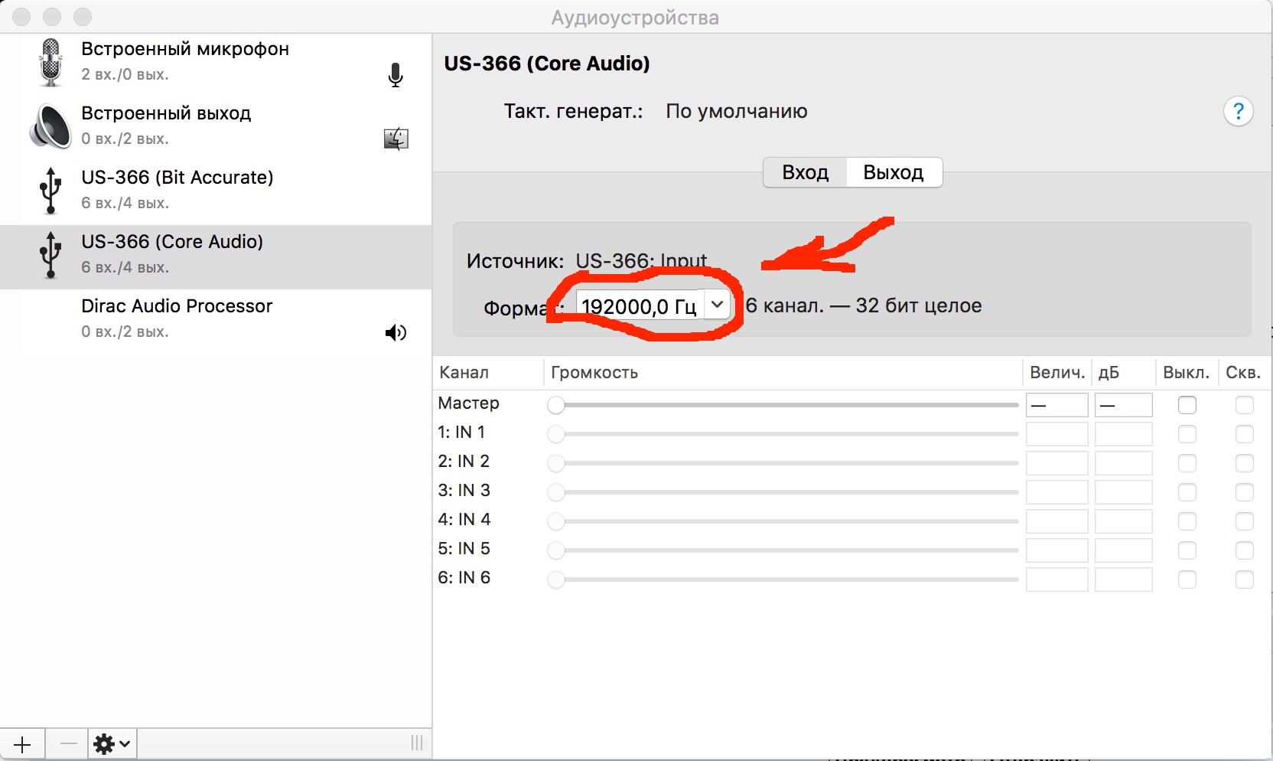The height and width of the screenshot is (761, 1273).
Task: Toggle mute checkbox for channel 1: IN 1
Action: click(x=1187, y=434)
